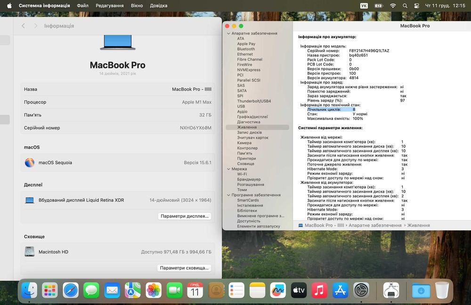Screen dimensions: 471x305
Task: Open Trash in the Dock
Action: [x=442, y=290]
